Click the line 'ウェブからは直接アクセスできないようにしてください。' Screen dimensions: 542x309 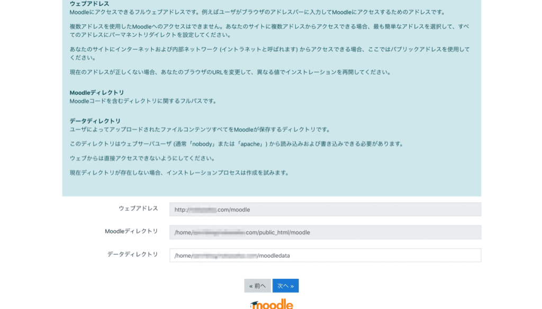click(x=143, y=158)
